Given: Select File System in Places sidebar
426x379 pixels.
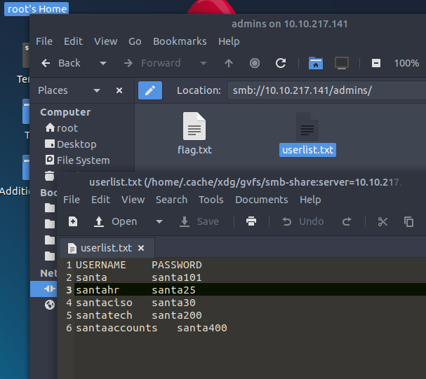Looking at the screenshot, I should click(83, 160).
